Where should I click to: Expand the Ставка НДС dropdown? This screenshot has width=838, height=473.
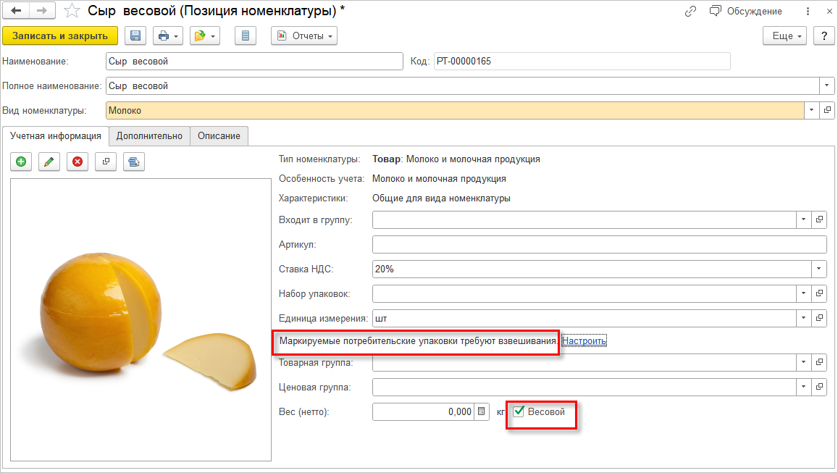point(819,269)
